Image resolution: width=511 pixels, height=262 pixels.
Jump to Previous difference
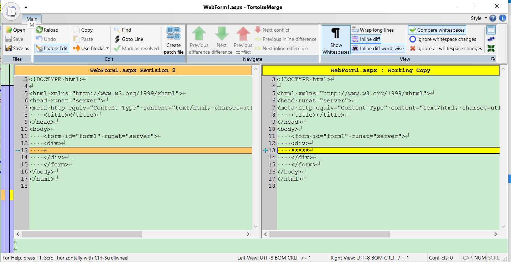tap(199, 40)
